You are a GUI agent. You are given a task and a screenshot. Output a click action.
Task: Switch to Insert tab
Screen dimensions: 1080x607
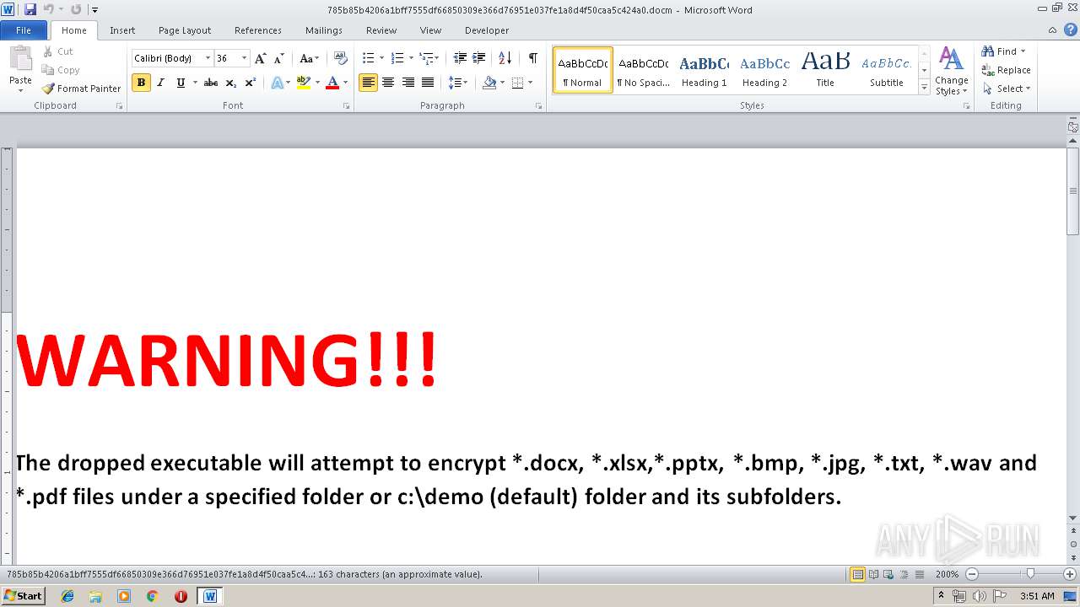coord(122,30)
